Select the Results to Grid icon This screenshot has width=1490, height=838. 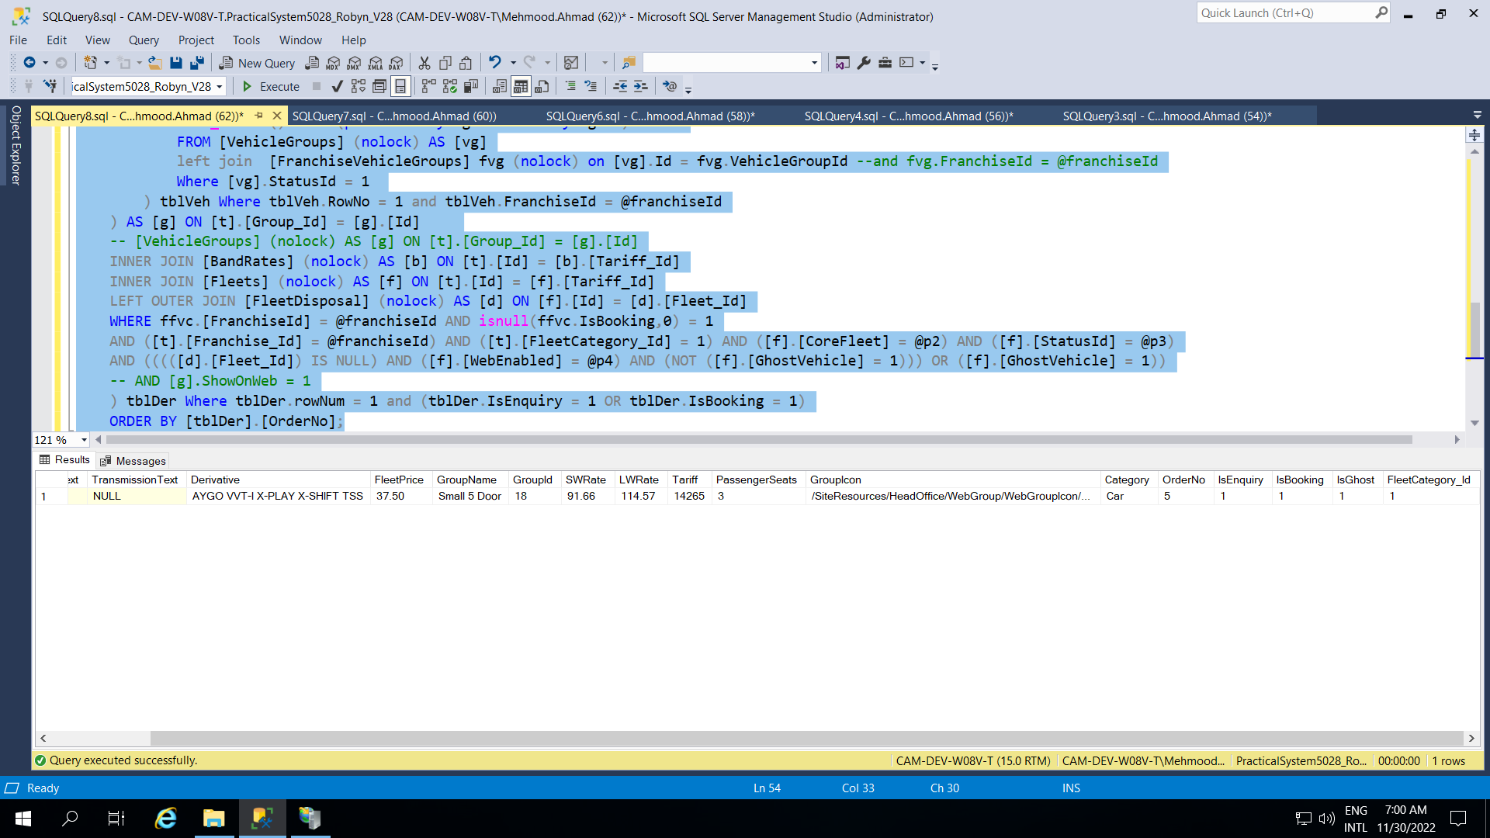(519, 86)
